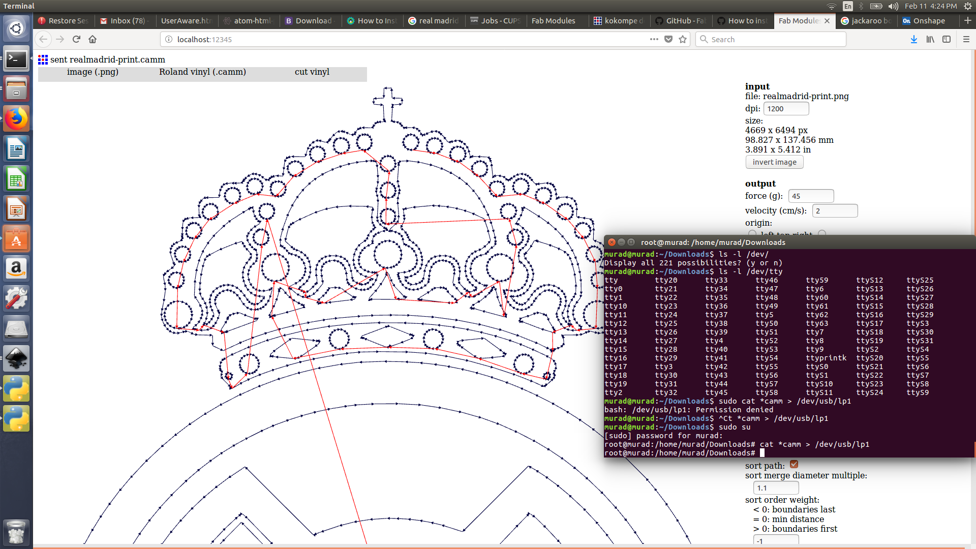This screenshot has height=549, width=976.
Task: Switch to the Restore Session tab
Action: point(63,21)
